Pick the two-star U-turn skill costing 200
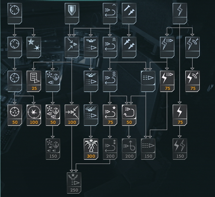The width and height of the screenshot is (215, 197). 110,149
